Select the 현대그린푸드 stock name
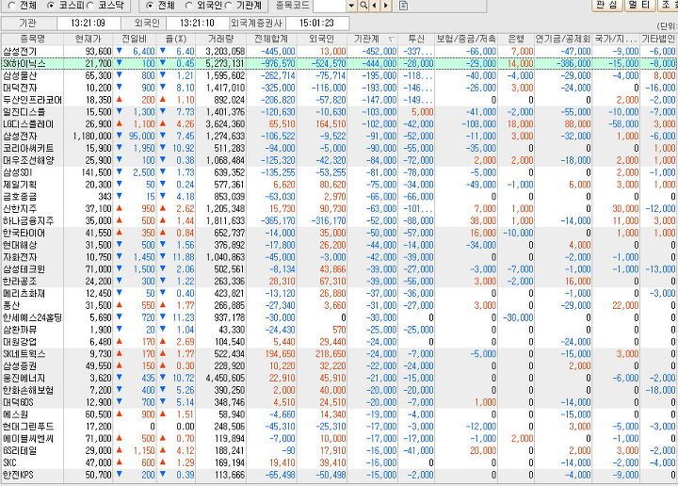 click(28, 427)
